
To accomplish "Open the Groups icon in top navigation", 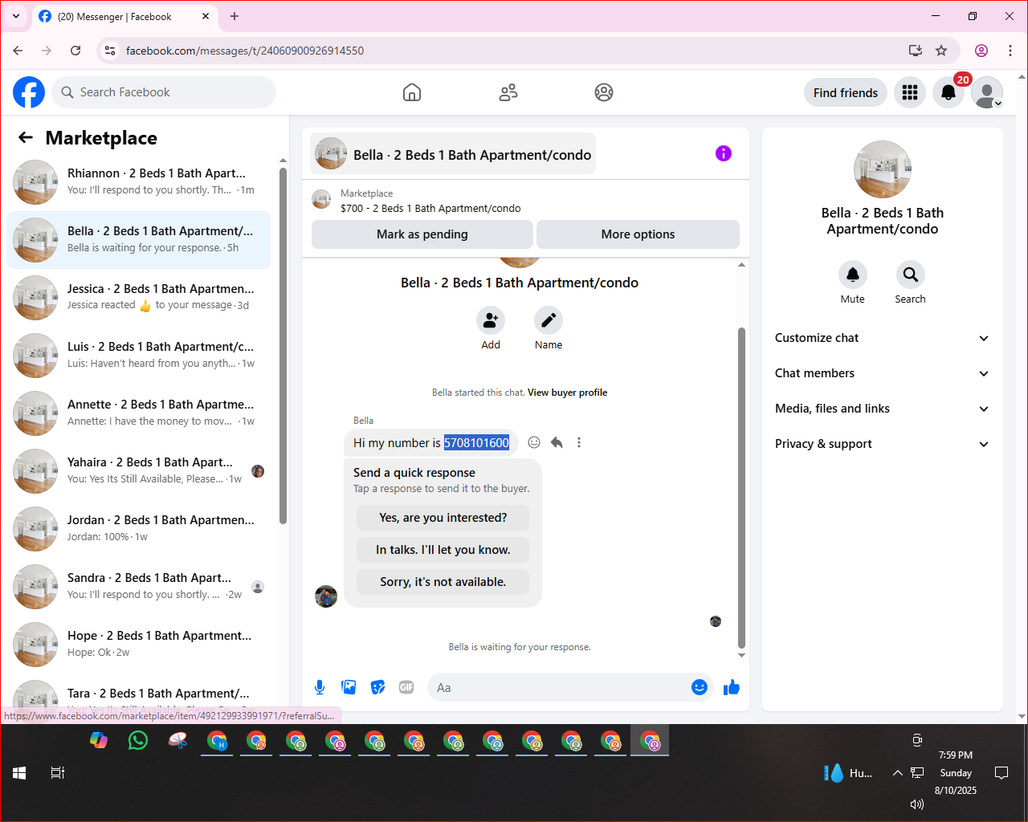I will (604, 92).
